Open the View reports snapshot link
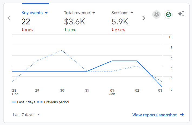Image resolution: width=192 pixels, height=125 pixels. pyautogui.click(x=154, y=115)
